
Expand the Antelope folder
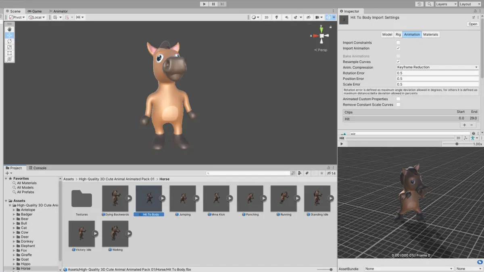[14, 210]
